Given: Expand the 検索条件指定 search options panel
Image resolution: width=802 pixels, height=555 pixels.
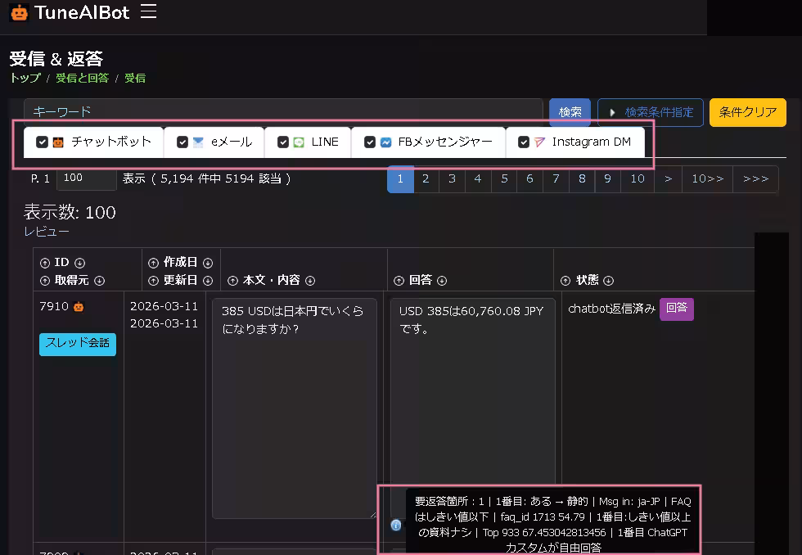Looking at the screenshot, I should 651,112.
